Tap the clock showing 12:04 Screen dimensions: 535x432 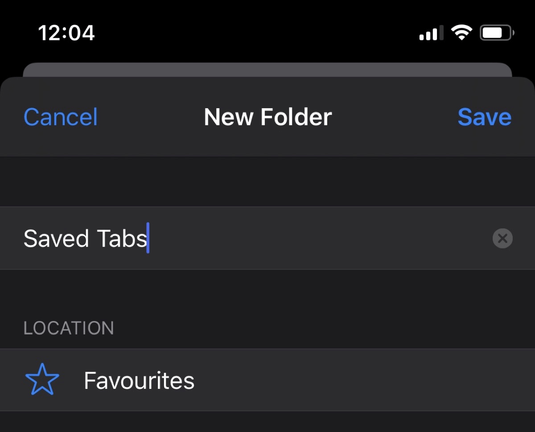(66, 32)
